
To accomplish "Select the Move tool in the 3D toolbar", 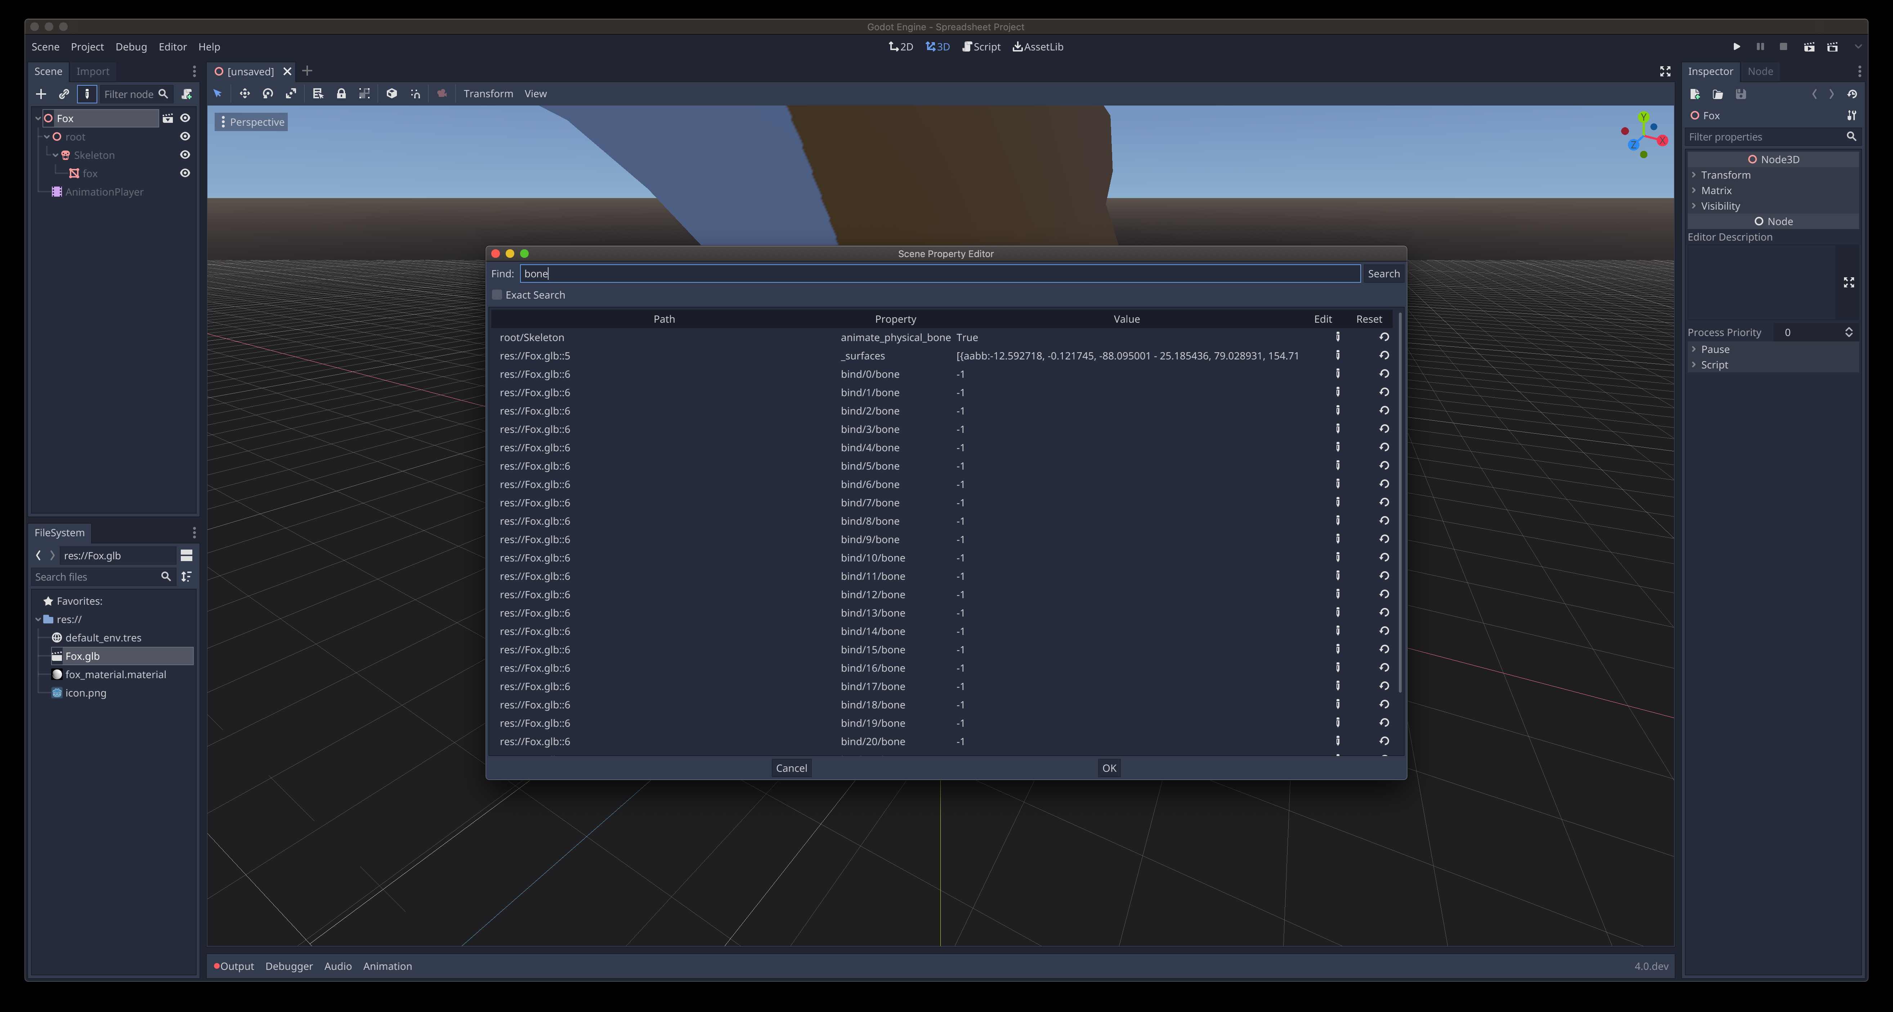I will (245, 93).
